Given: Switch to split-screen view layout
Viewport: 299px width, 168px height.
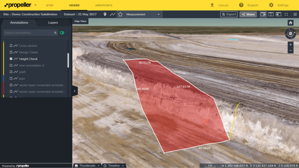Looking at the screenshot, I should 271,14.
